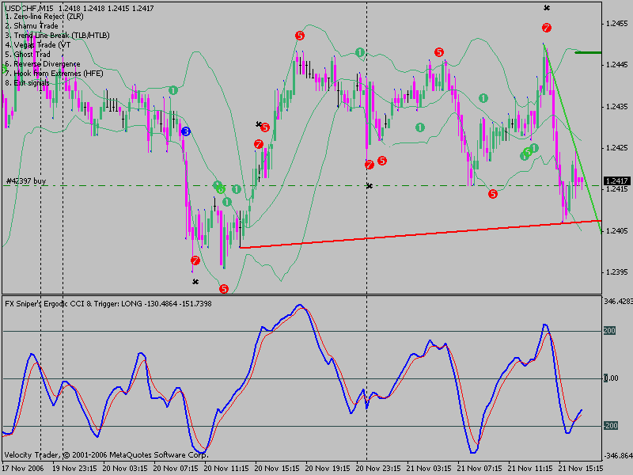Click the current price tag 1.2417
The height and width of the screenshot is (475, 633).
[617, 181]
